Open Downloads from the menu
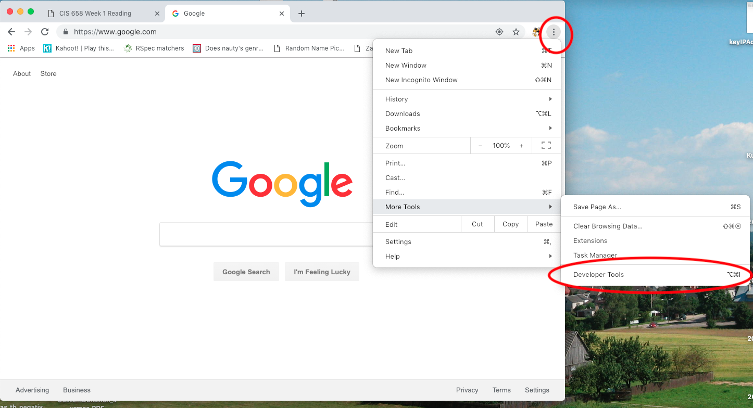Viewport: 753px width, 408px height. pos(467,113)
